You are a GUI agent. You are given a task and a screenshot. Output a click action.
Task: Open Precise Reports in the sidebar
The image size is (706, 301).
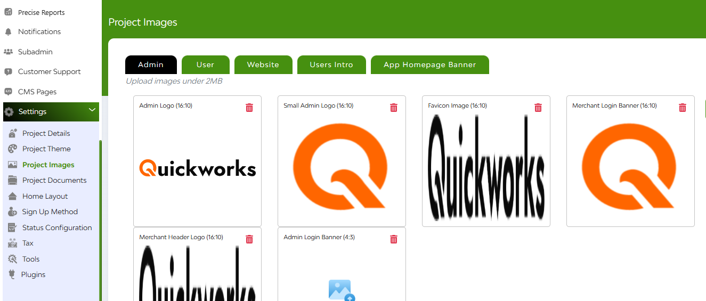coord(42,12)
